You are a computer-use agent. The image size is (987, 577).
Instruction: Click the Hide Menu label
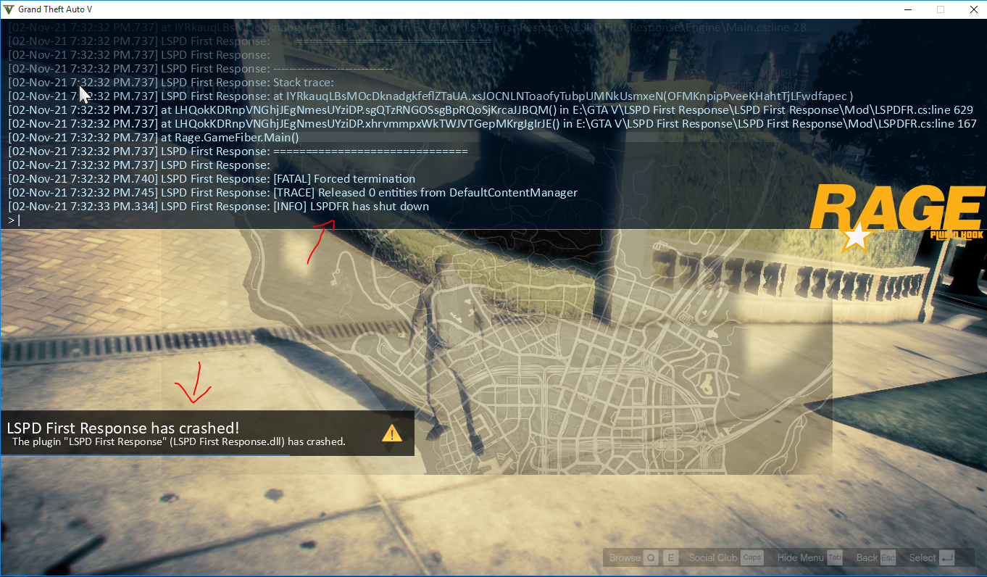point(801,557)
